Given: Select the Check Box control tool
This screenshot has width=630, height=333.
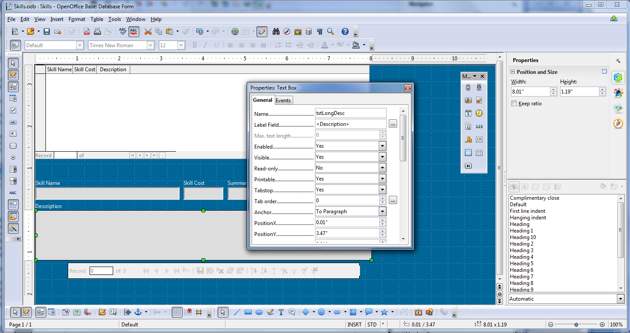Looking at the screenshot, I should point(13,111).
